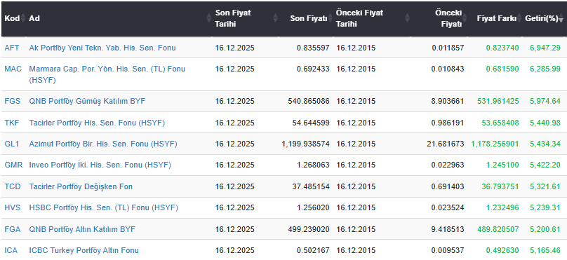
Task: Select previous price 9.418513 cell
Action: coord(448,229)
